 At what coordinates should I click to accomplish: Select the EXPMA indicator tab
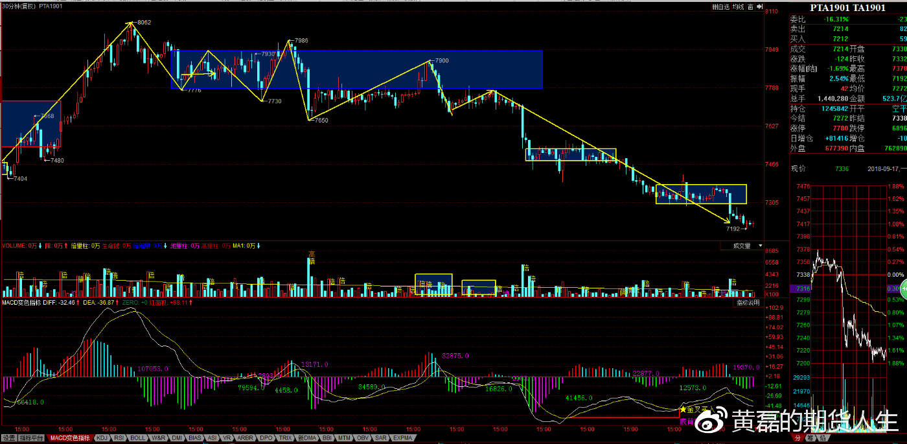point(402,439)
